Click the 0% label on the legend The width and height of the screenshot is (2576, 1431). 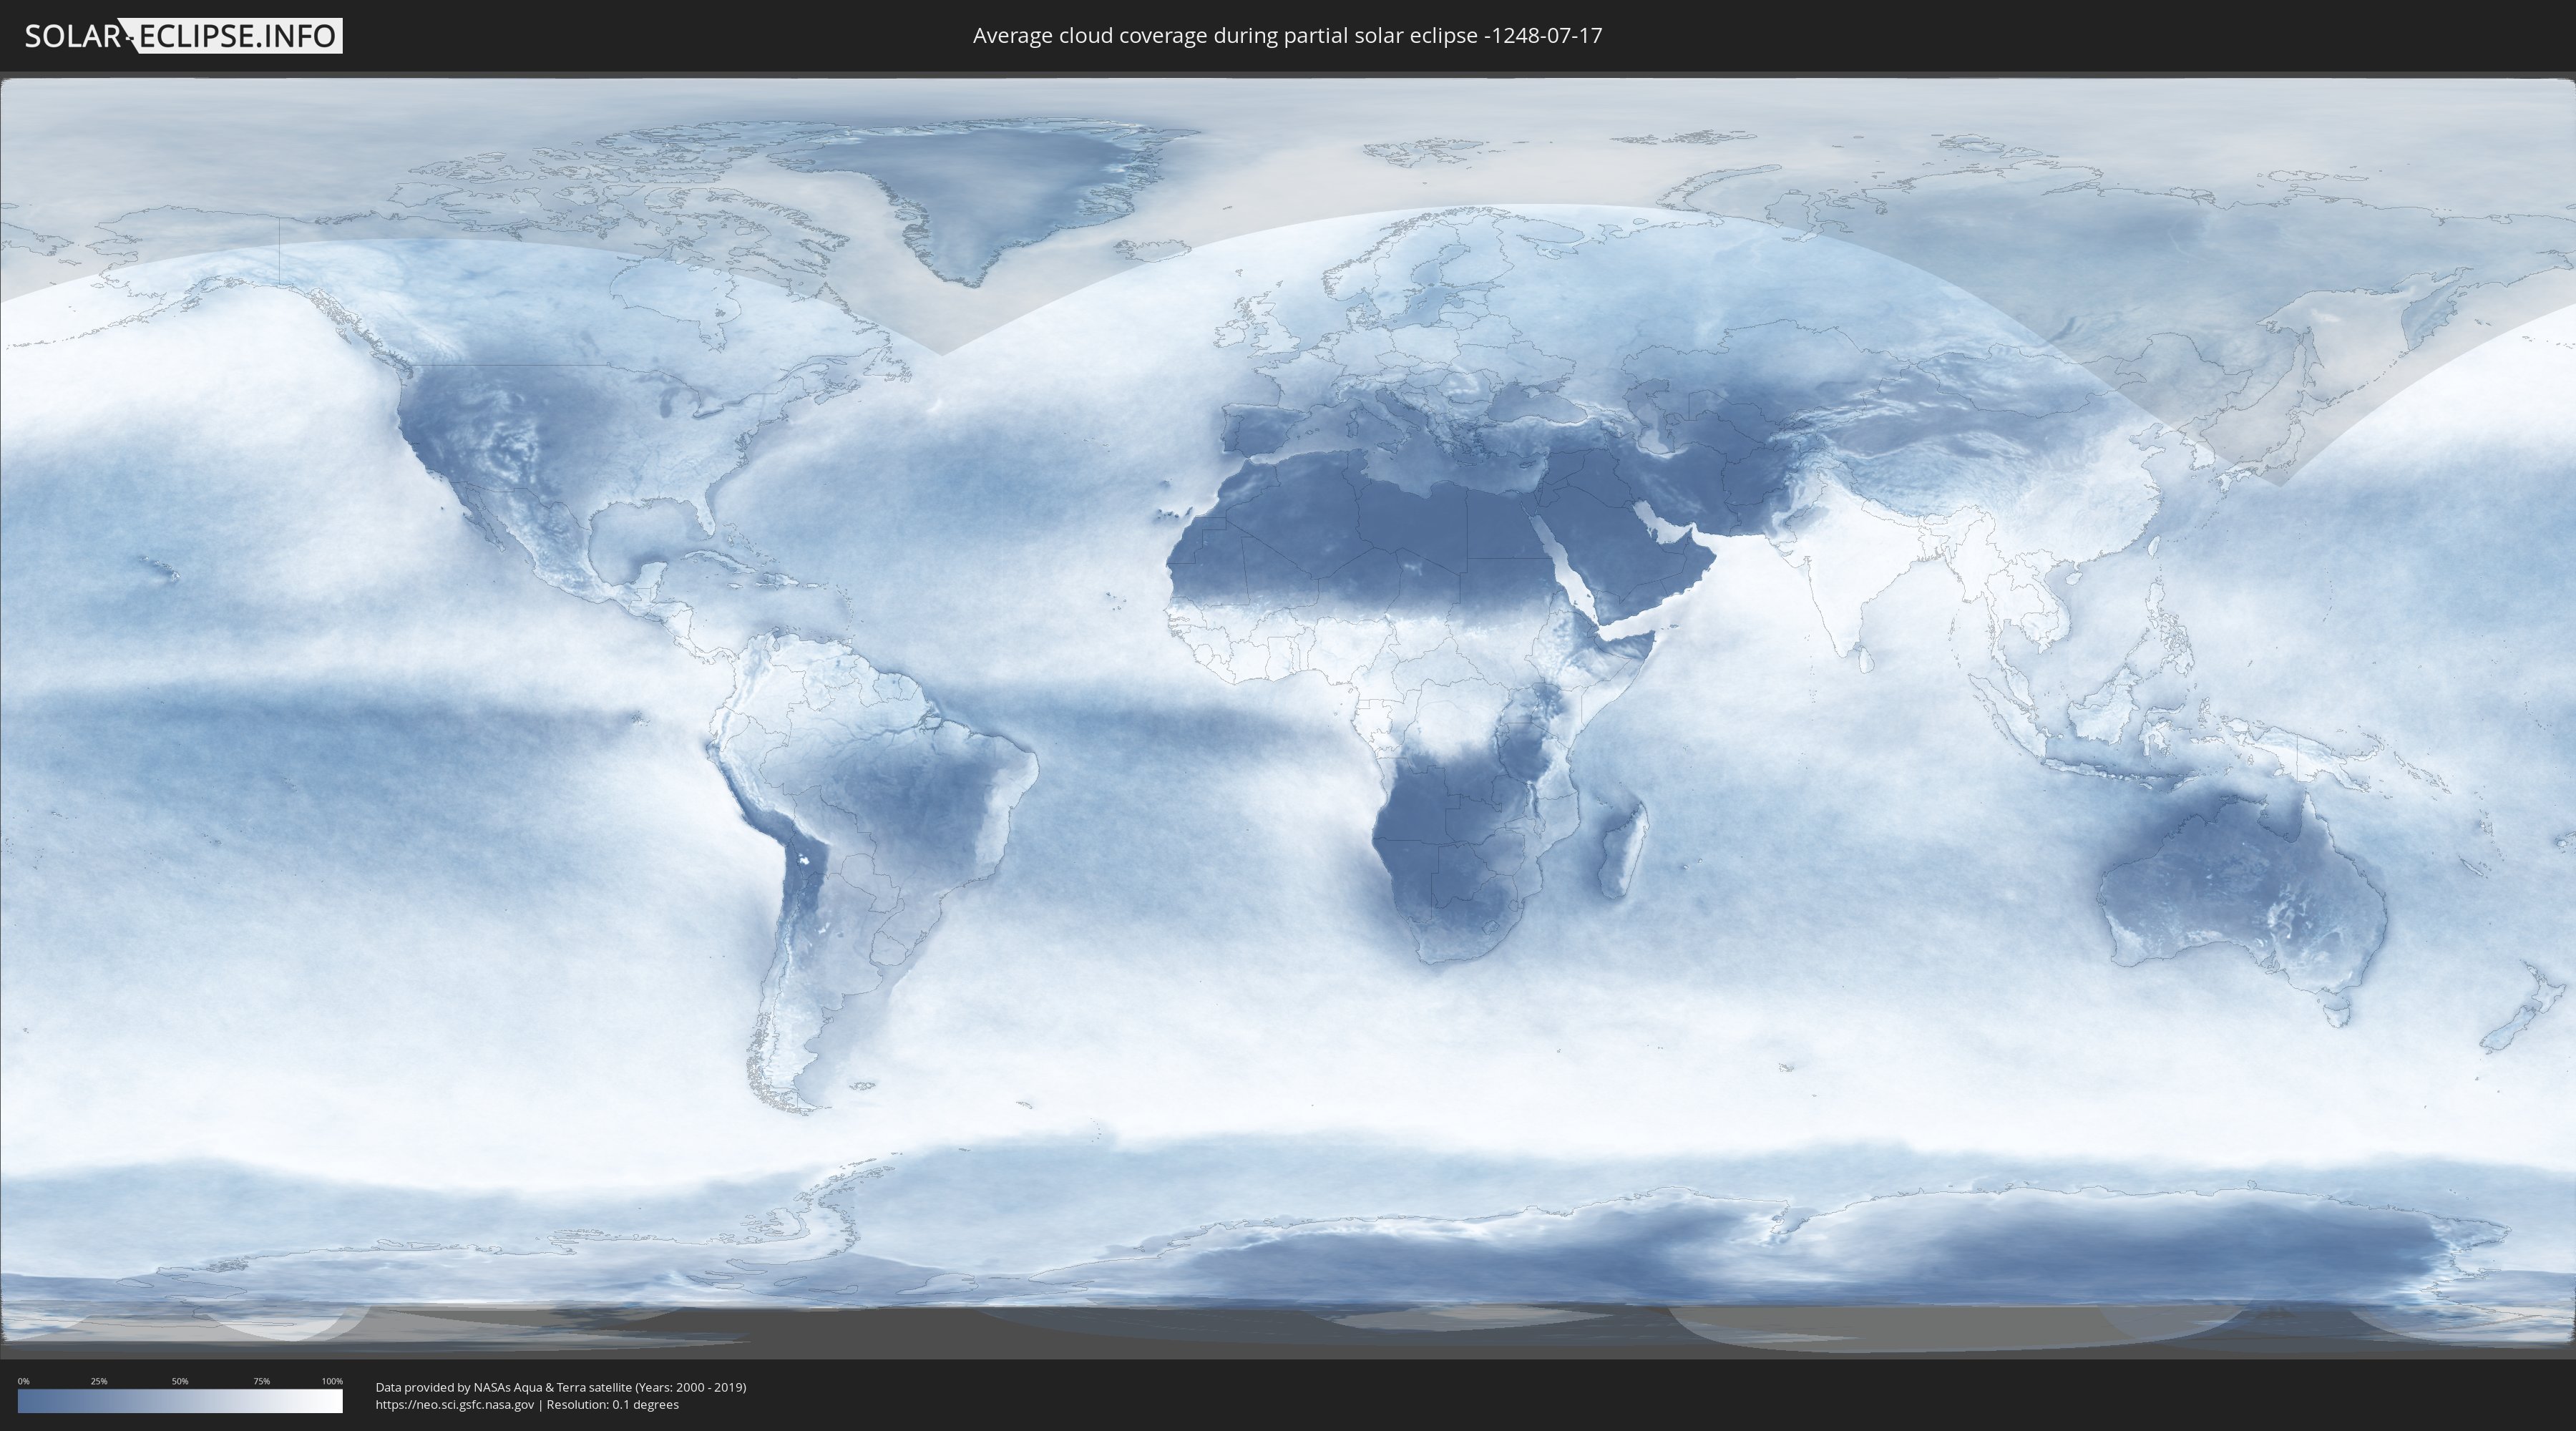coord(23,1381)
